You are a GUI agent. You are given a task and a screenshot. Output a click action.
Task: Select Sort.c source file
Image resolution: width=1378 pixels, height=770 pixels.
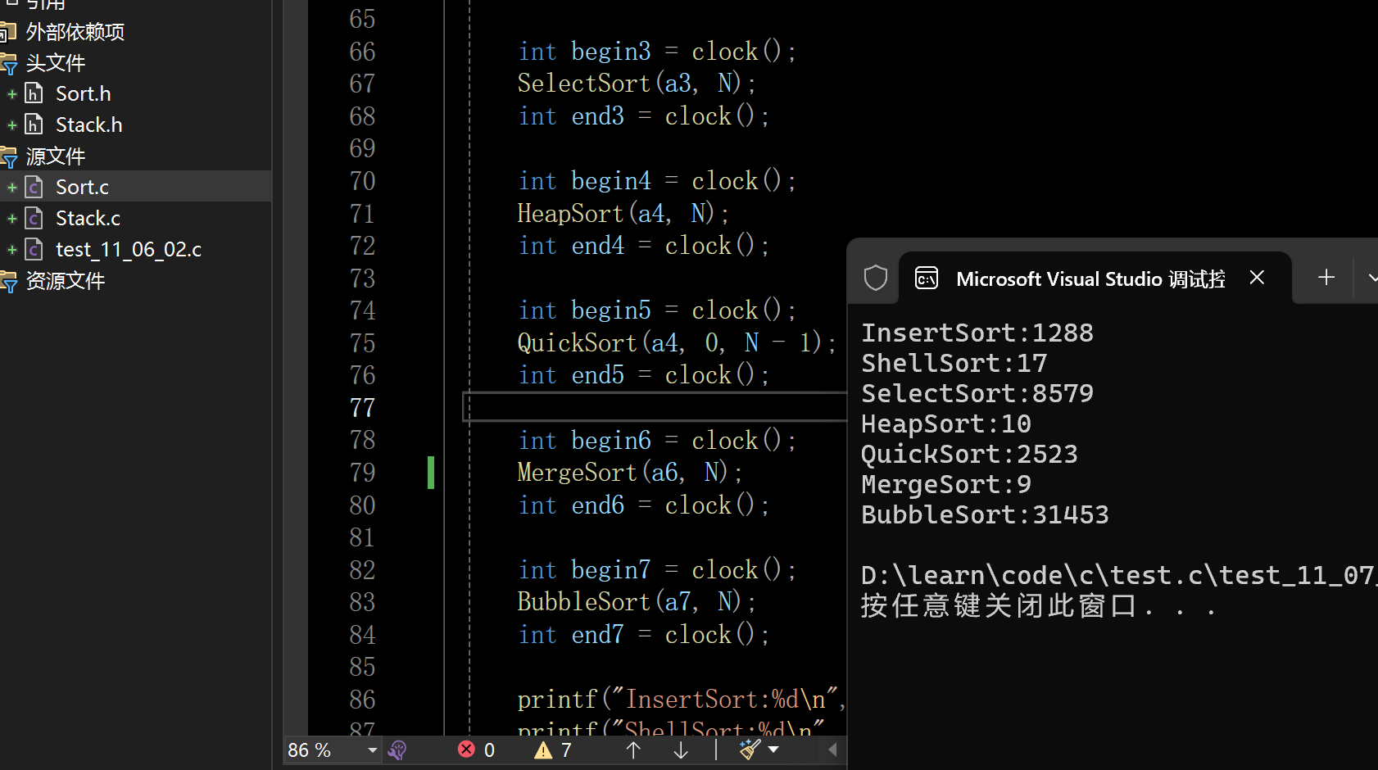82,187
